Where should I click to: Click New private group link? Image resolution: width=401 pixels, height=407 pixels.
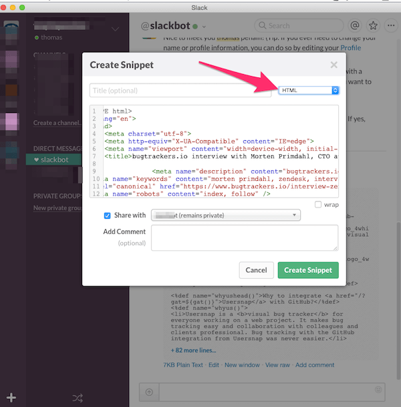point(57,208)
